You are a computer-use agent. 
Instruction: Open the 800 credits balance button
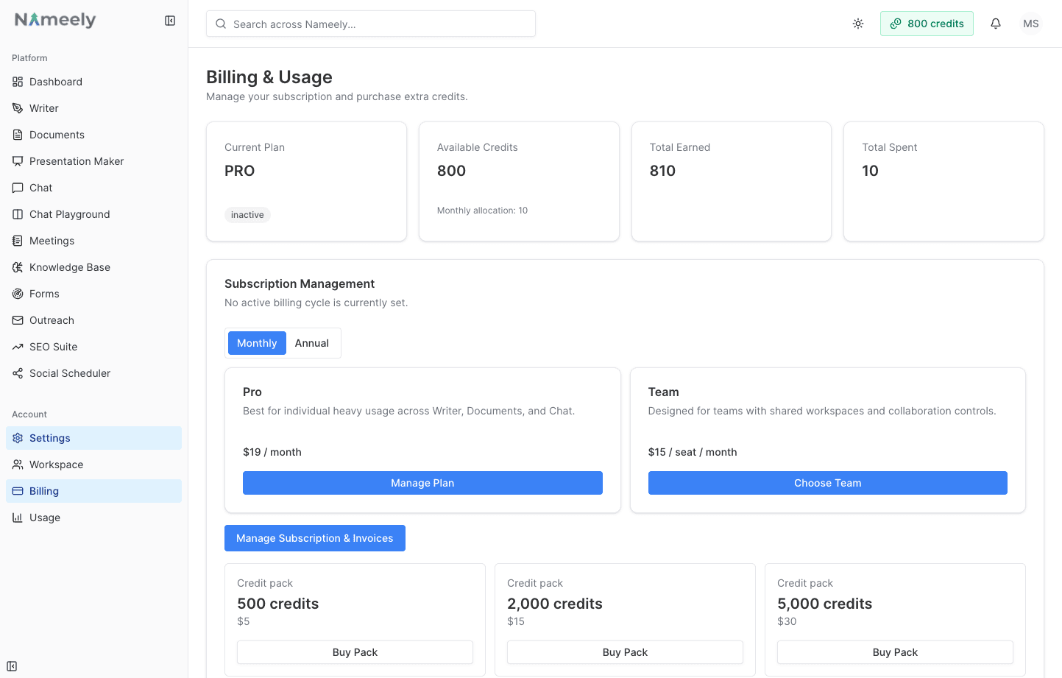927,24
